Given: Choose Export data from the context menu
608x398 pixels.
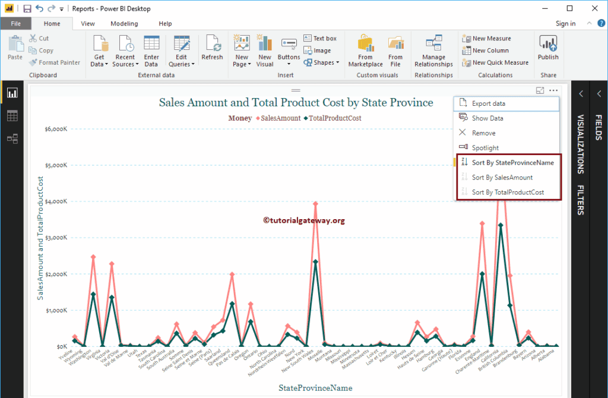Looking at the screenshot, I should coord(488,103).
